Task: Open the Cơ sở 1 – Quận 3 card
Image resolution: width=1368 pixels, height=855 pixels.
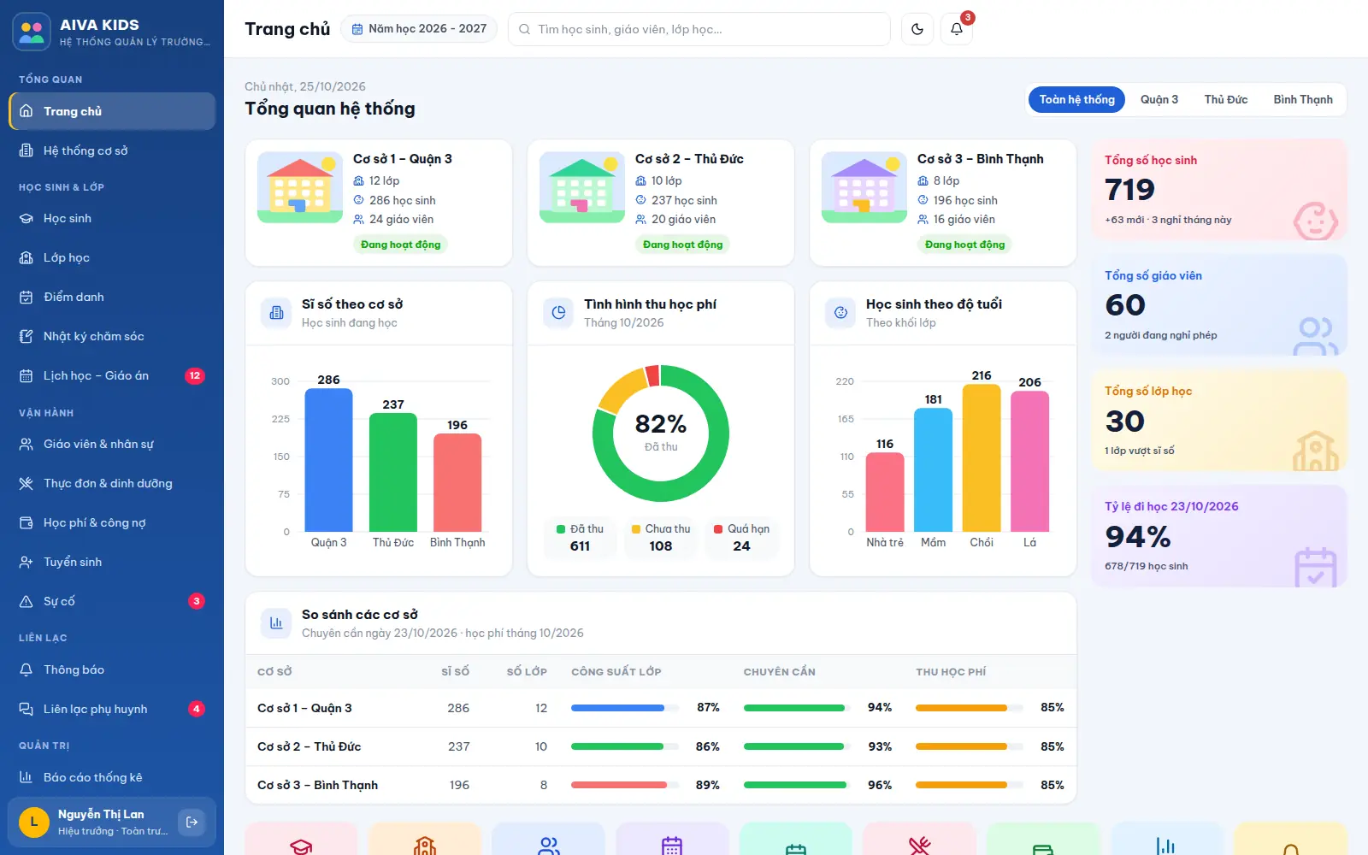Action: click(x=379, y=203)
